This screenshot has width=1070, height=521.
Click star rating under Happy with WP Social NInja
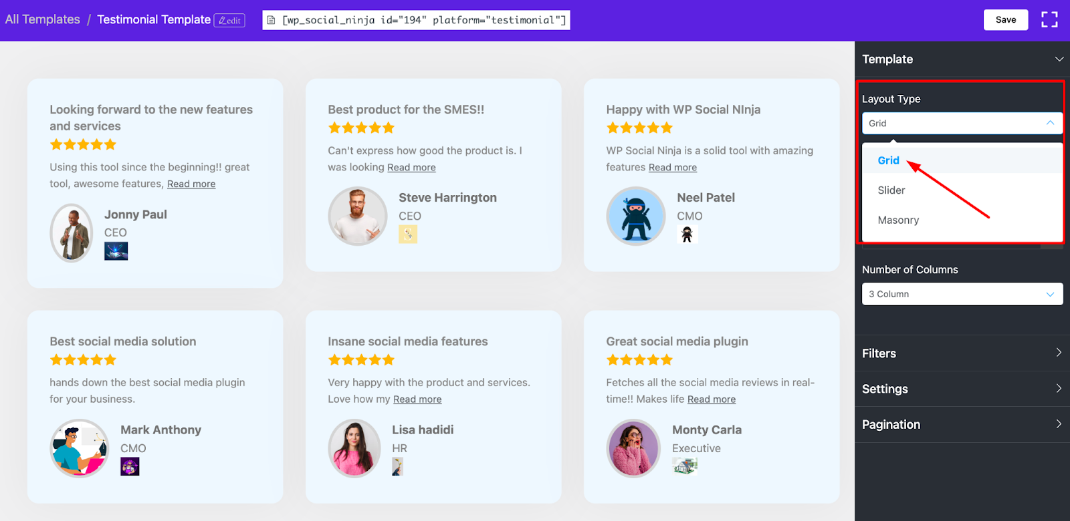(x=639, y=128)
